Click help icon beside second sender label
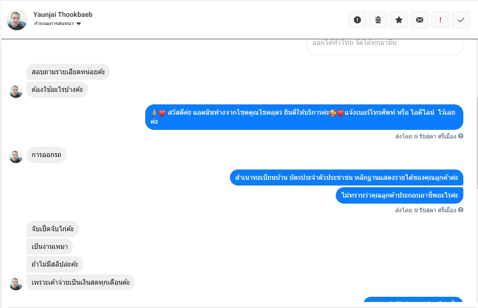Image resolution: width=478 pixels, height=308 pixels. tap(461, 210)
